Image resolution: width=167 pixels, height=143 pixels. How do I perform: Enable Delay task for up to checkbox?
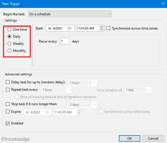tap(8, 82)
